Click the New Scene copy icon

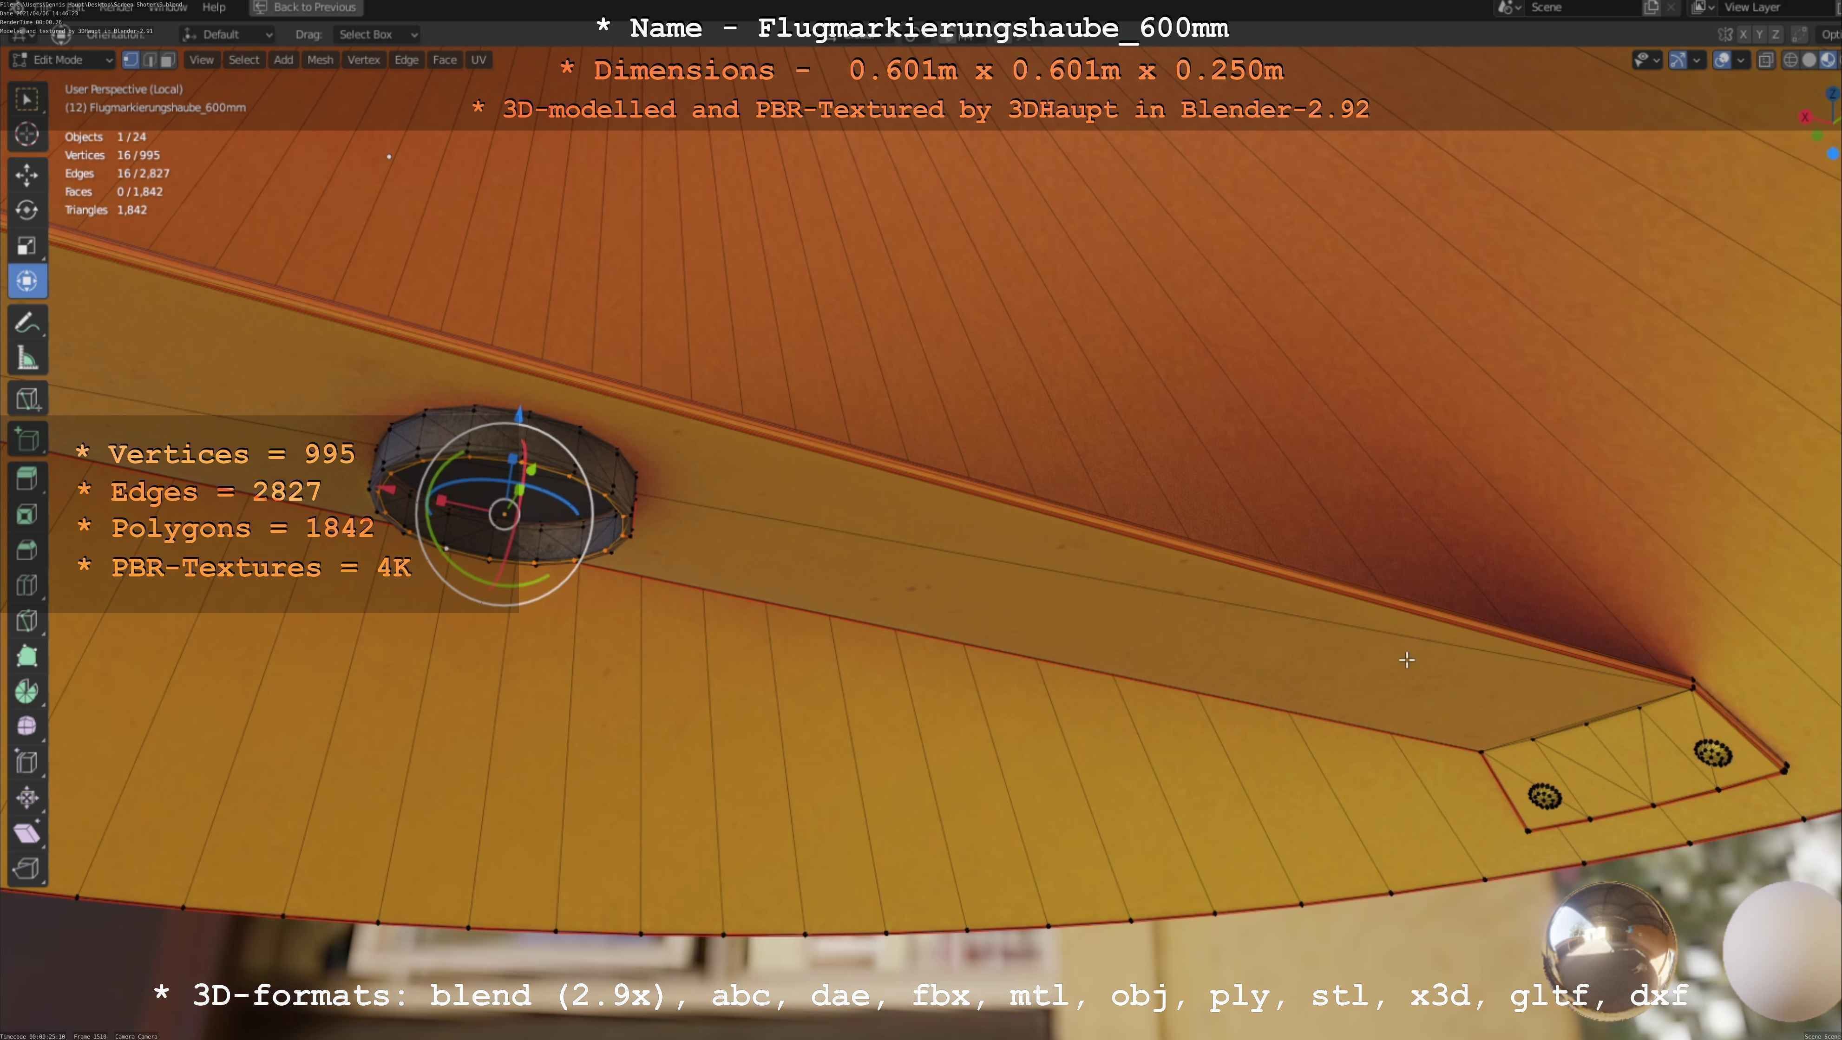[x=1652, y=7]
